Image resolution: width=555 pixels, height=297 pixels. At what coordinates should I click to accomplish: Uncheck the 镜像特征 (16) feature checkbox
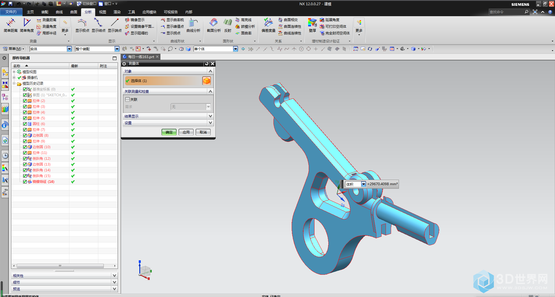(25, 182)
